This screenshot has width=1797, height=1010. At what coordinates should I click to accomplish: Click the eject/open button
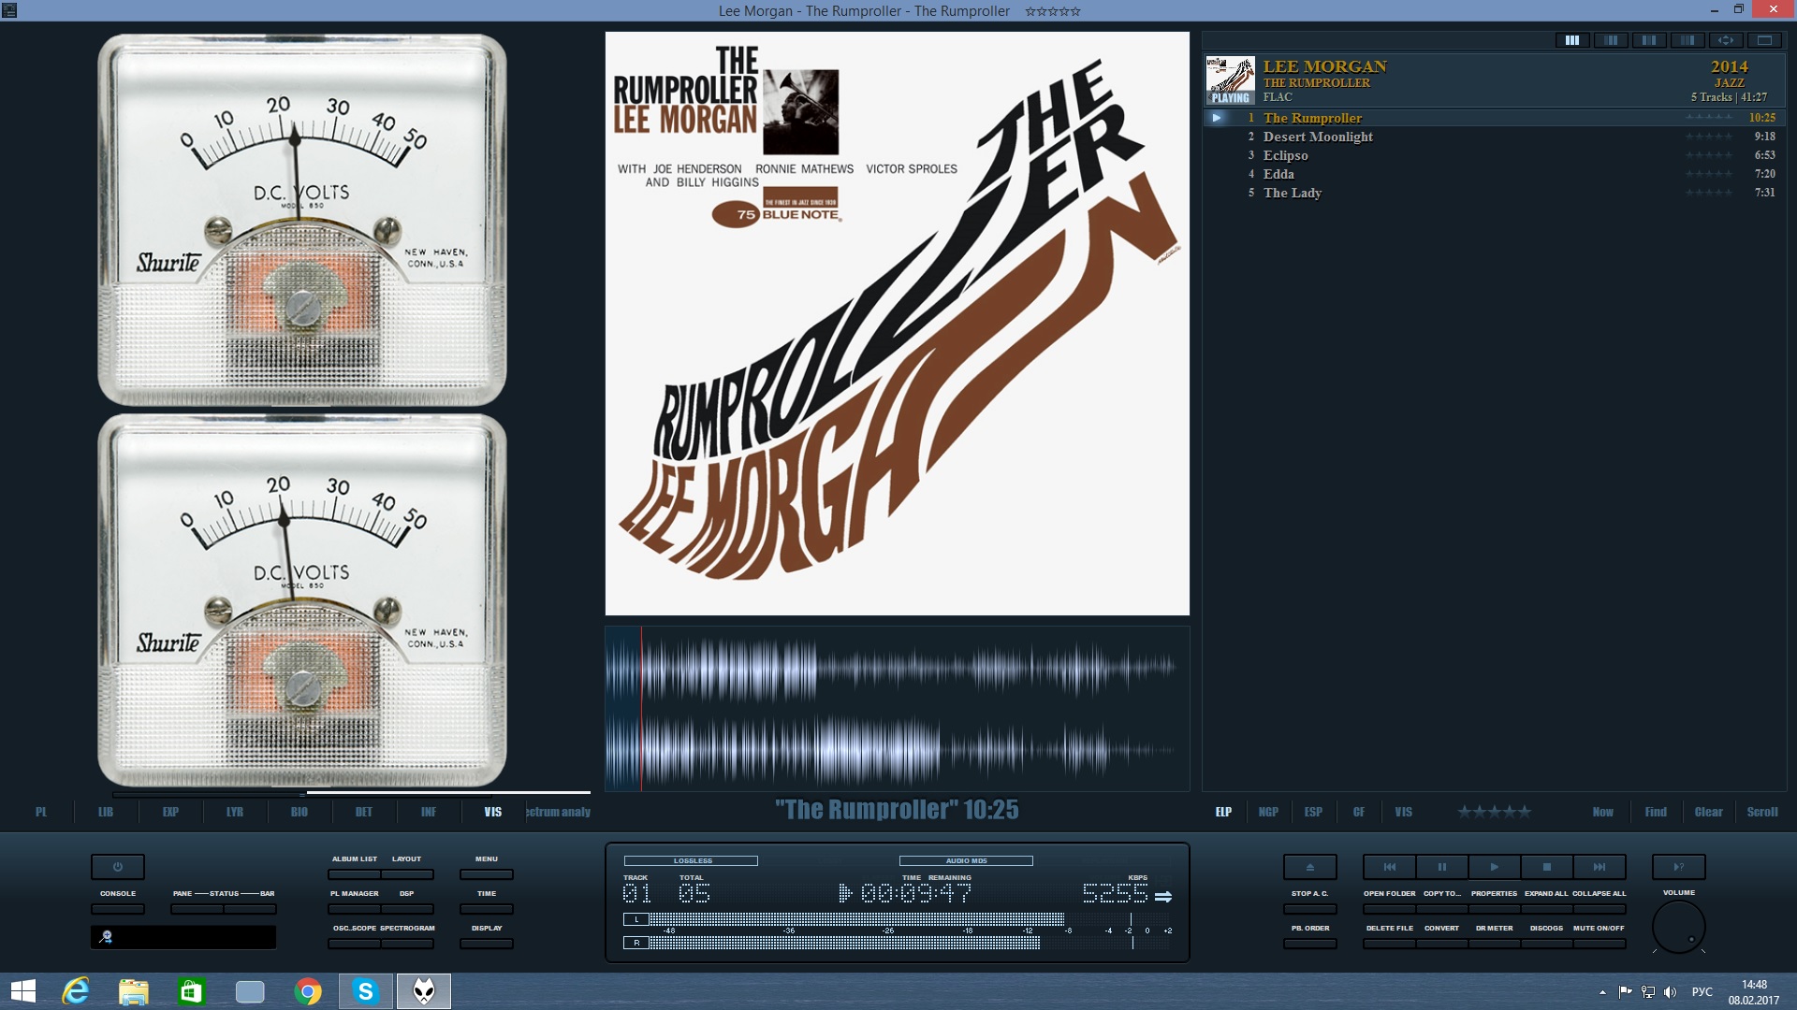click(x=1309, y=867)
